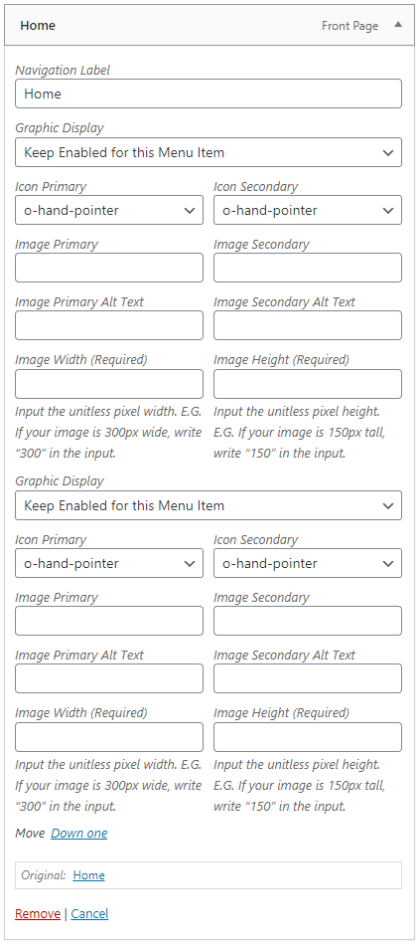The height and width of the screenshot is (944, 419).
Task: Click the second Image Primary field
Action: click(109, 622)
